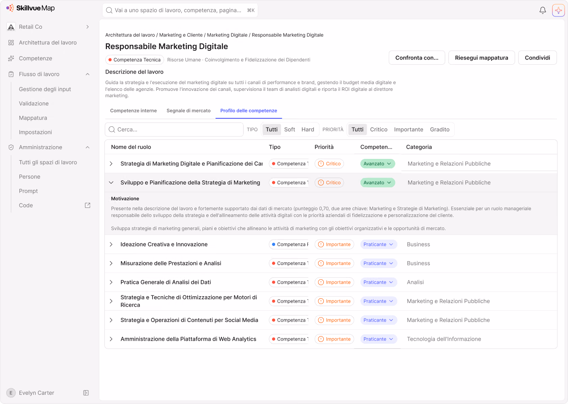Screen dimensions: 568x404
Task: Open Praticante dropdown for Ideazione Creativa
Action: (379, 244)
